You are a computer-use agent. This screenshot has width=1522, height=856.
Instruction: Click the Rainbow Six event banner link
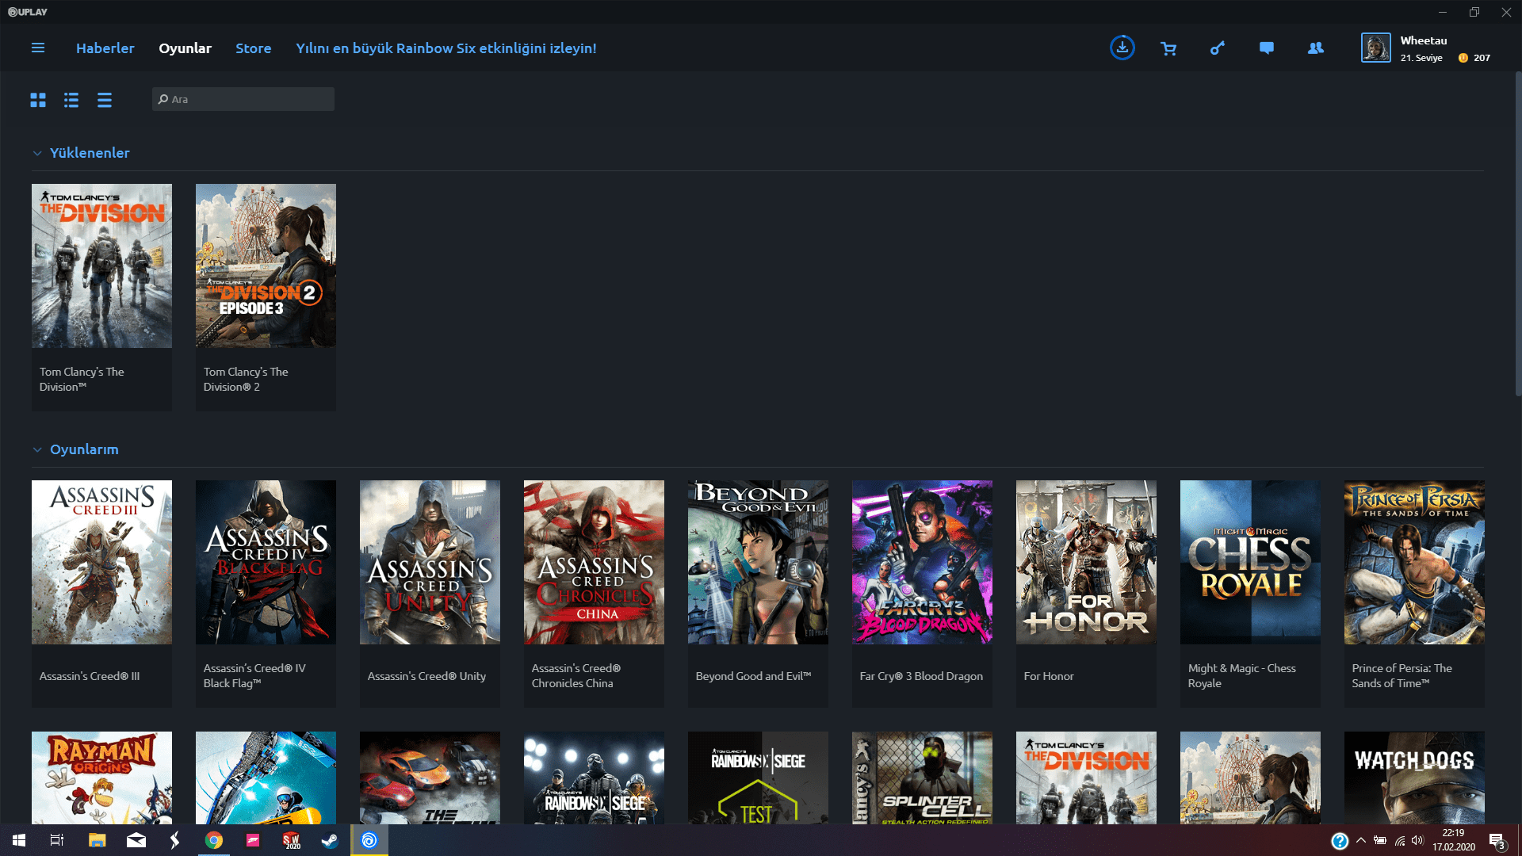[446, 48]
